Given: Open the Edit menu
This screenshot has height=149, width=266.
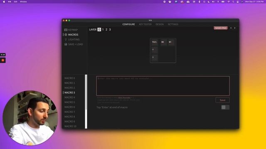Looking at the screenshot, I should click(15, 2).
